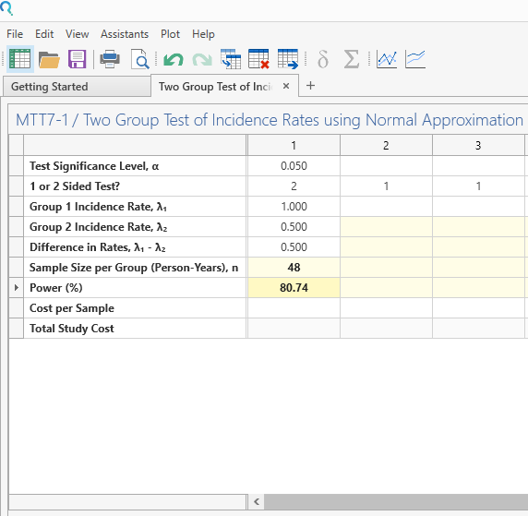Screen dimensions: 528x516
Task: Click Difference in Rates value in column 1
Action: point(294,247)
